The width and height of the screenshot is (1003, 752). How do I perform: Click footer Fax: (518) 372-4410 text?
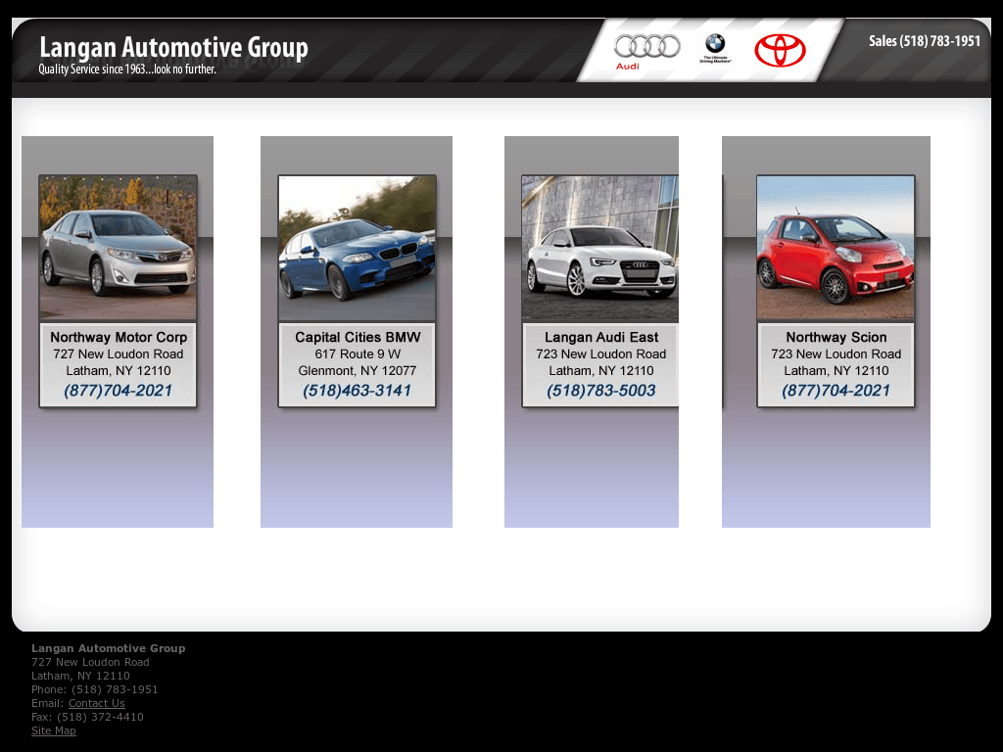pyautogui.click(x=87, y=717)
